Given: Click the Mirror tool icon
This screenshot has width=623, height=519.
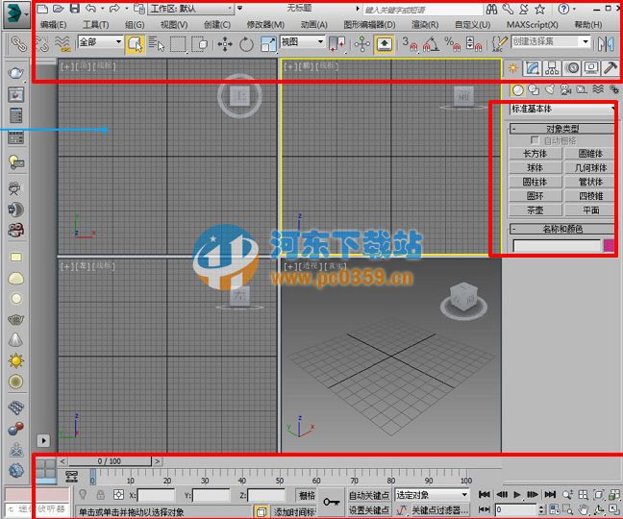Looking at the screenshot, I should (607, 43).
